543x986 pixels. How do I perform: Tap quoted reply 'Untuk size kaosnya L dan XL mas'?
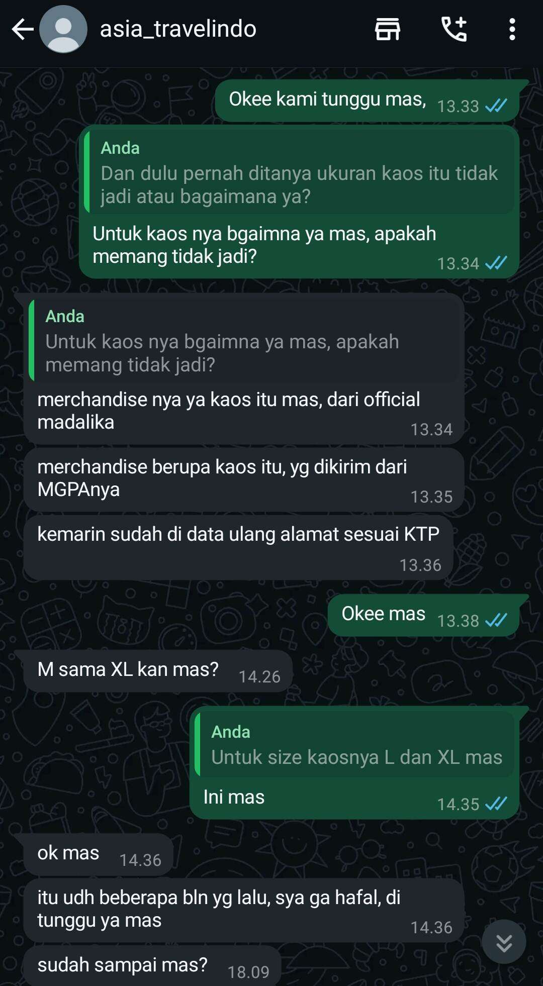tap(354, 744)
